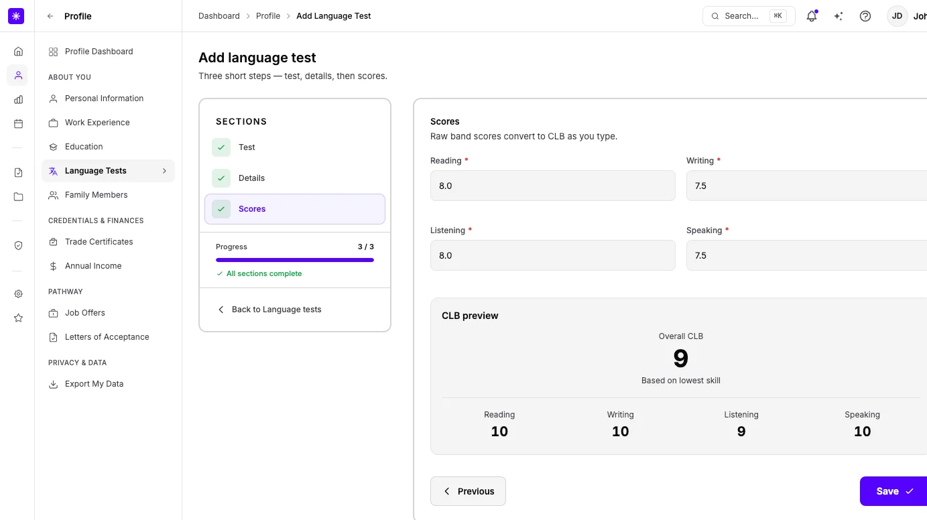Click Listening CLB value 9

coord(741,432)
